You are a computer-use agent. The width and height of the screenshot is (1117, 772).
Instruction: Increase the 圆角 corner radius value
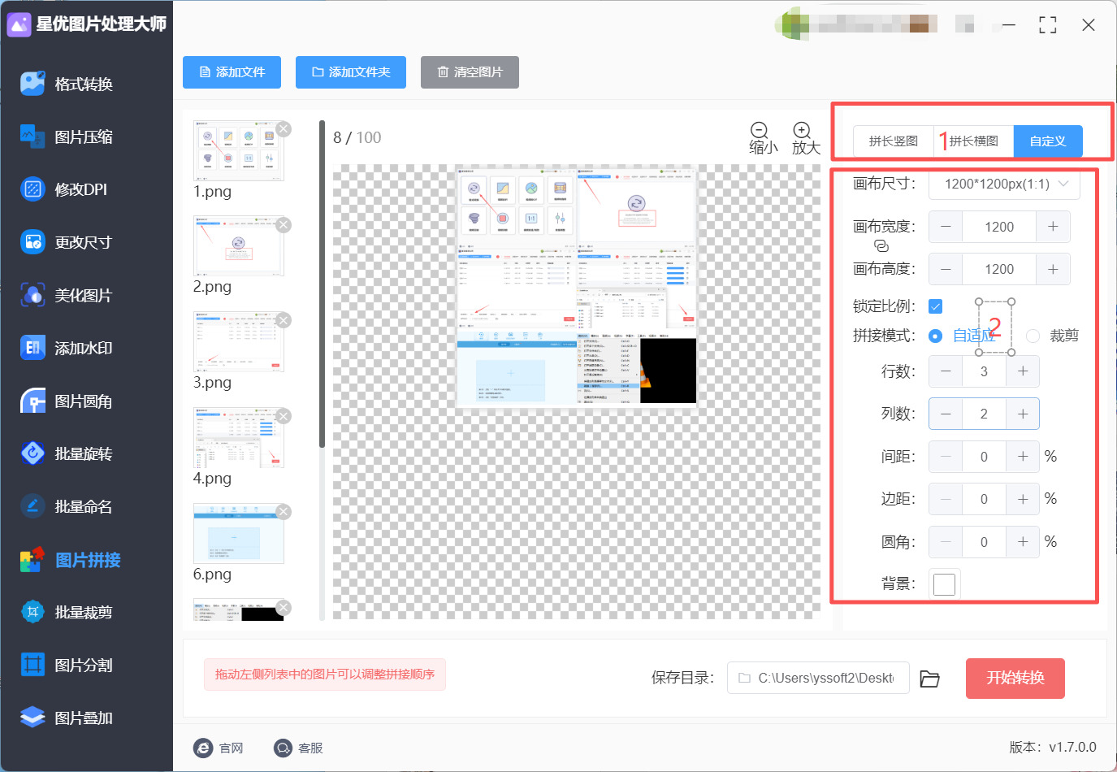[1023, 541]
